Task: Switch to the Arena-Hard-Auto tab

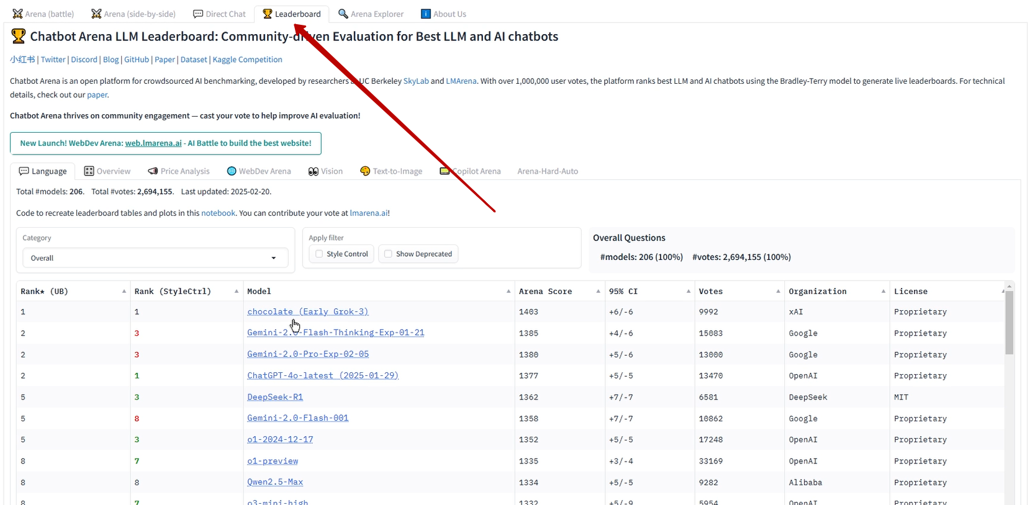Action: pos(548,171)
